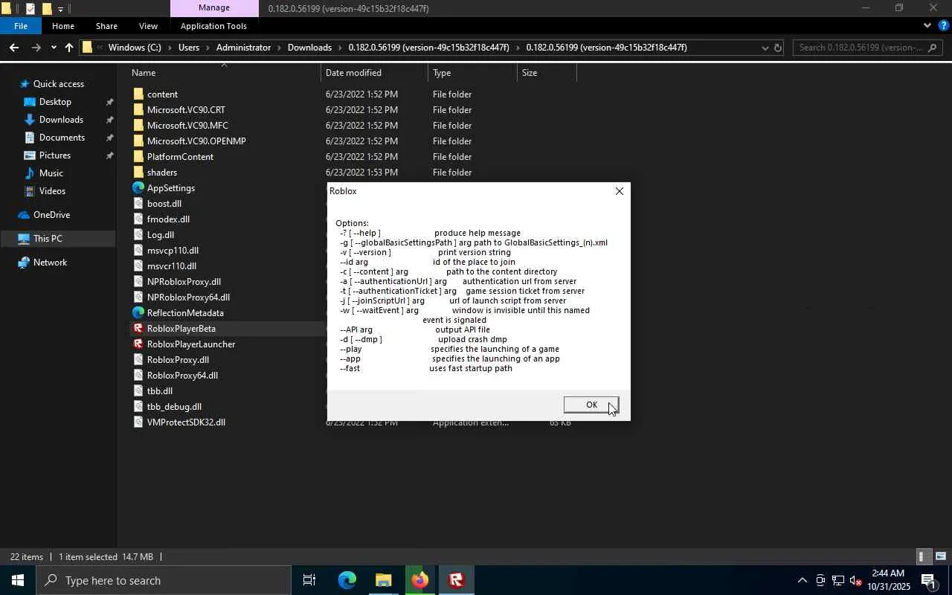
Task: Select Network in the navigation pane
Action: click(x=50, y=263)
